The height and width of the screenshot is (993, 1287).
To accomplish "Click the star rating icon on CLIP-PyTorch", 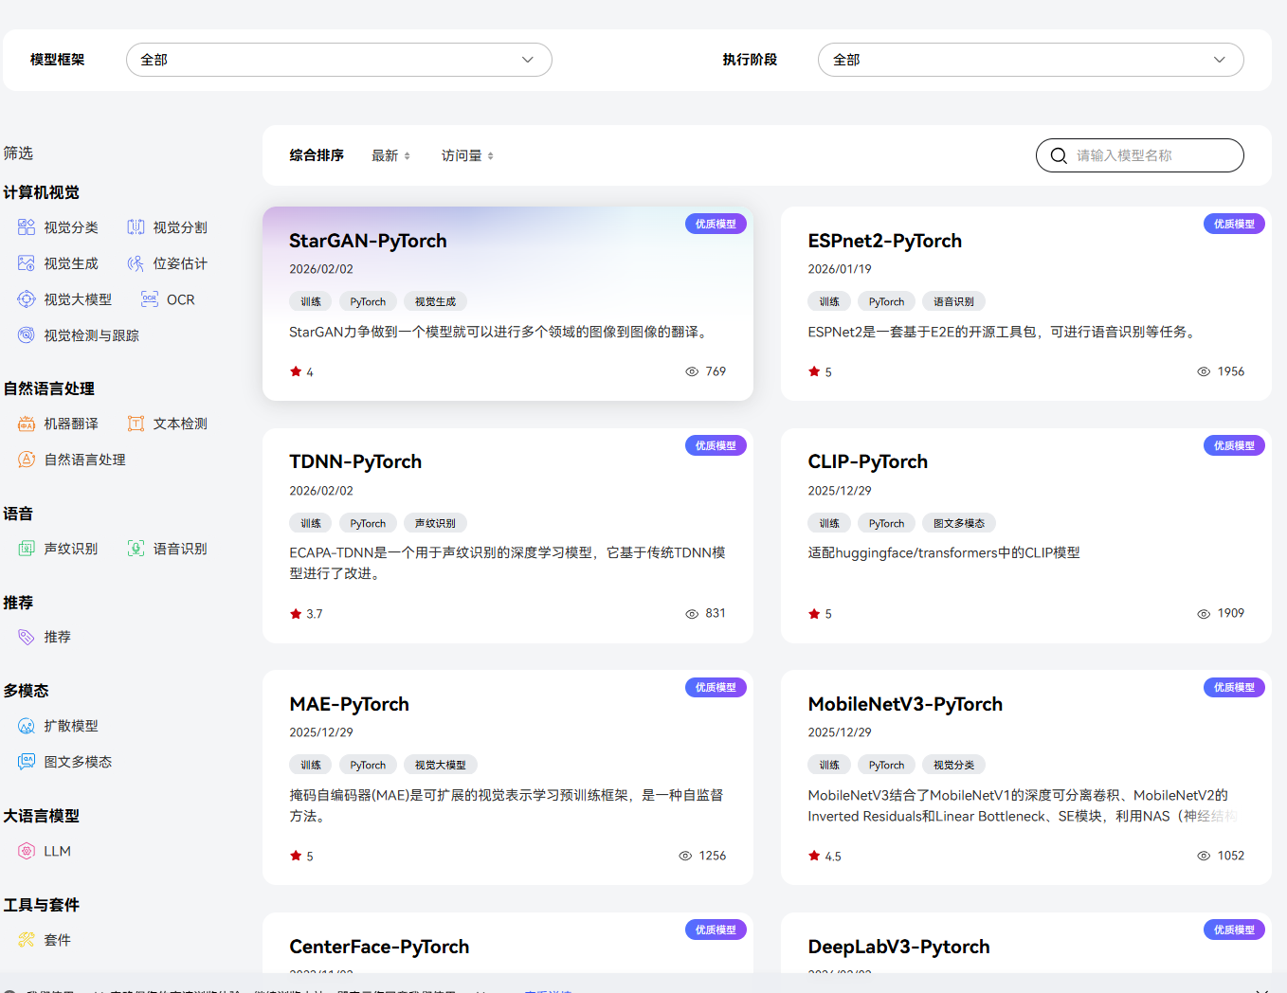I will [x=814, y=614].
